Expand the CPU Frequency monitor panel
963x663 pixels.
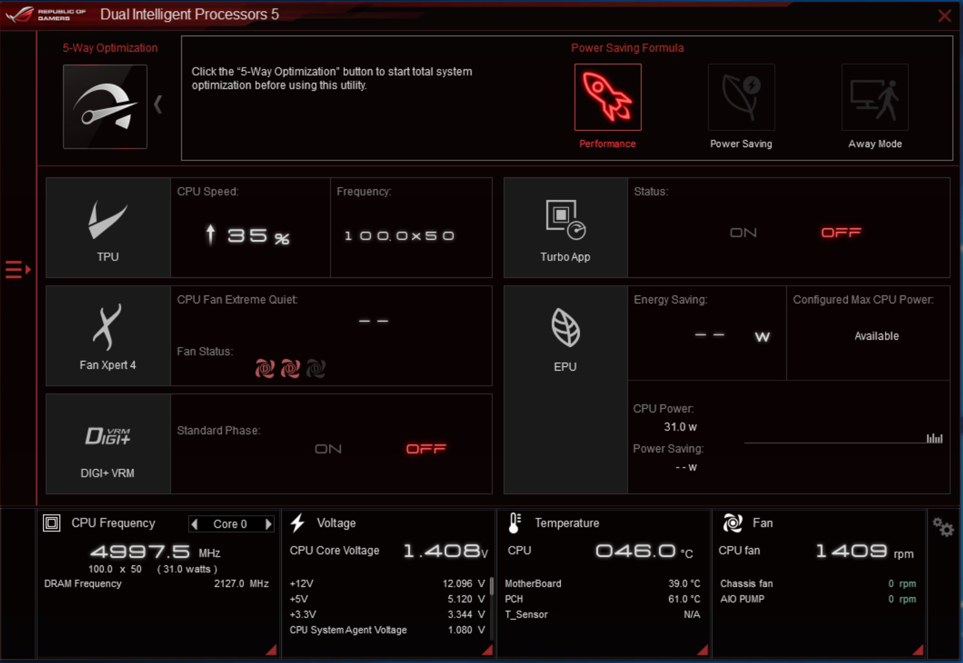click(x=271, y=650)
